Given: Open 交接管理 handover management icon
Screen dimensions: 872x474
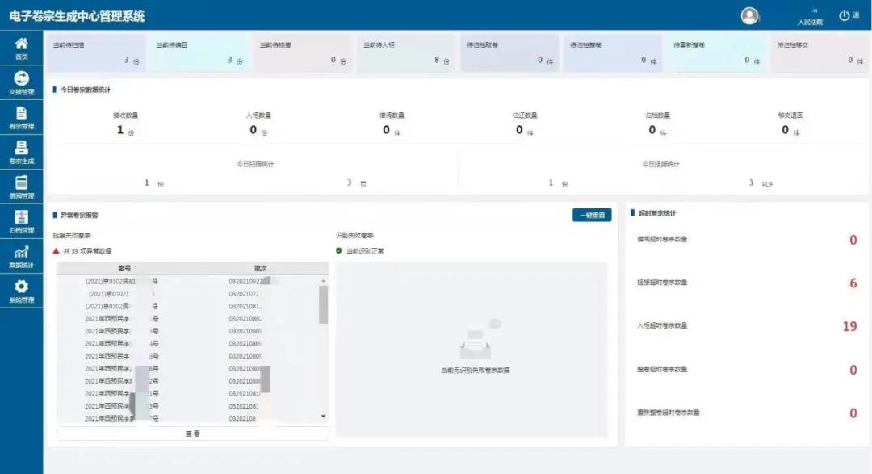Looking at the screenshot, I should [x=21, y=82].
